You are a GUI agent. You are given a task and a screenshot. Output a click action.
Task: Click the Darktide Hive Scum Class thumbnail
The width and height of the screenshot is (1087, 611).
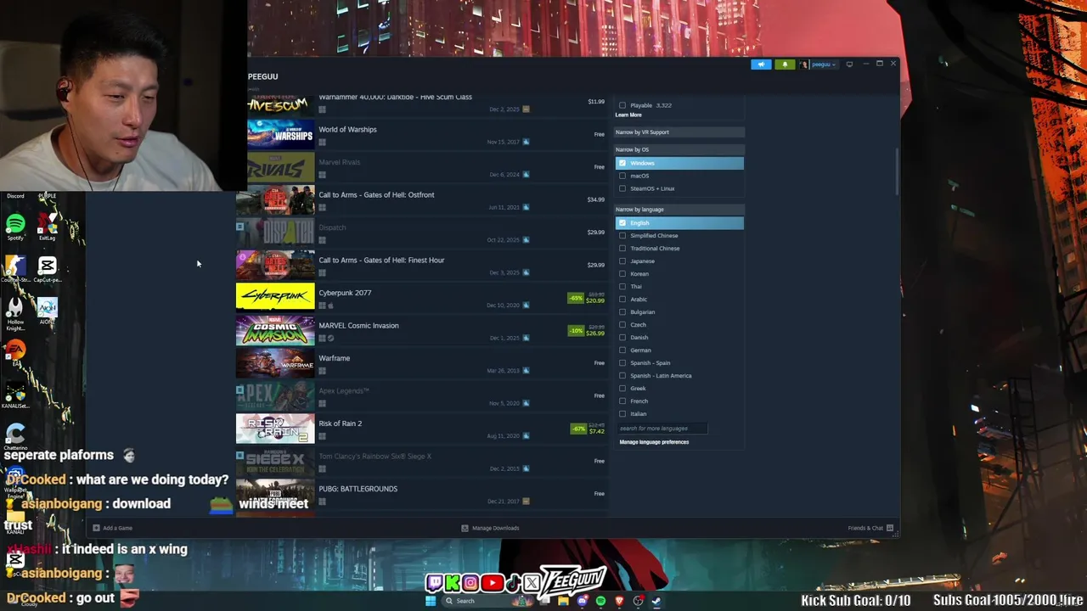pyautogui.click(x=281, y=104)
